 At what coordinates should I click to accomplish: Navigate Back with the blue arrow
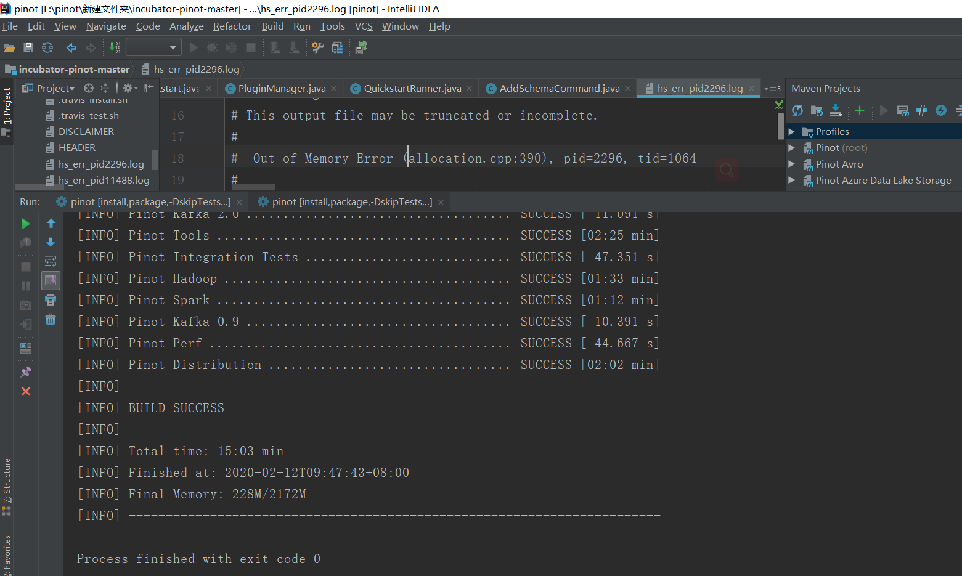pyautogui.click(x=71, y=47)
